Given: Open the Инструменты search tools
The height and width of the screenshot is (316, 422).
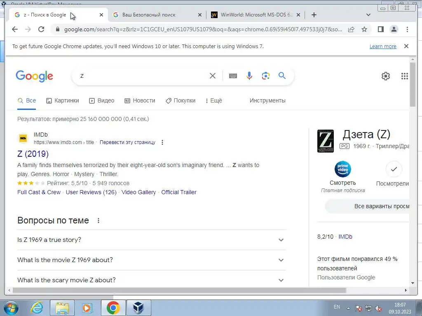Looking at the screenshot, I should pos(267,100).
